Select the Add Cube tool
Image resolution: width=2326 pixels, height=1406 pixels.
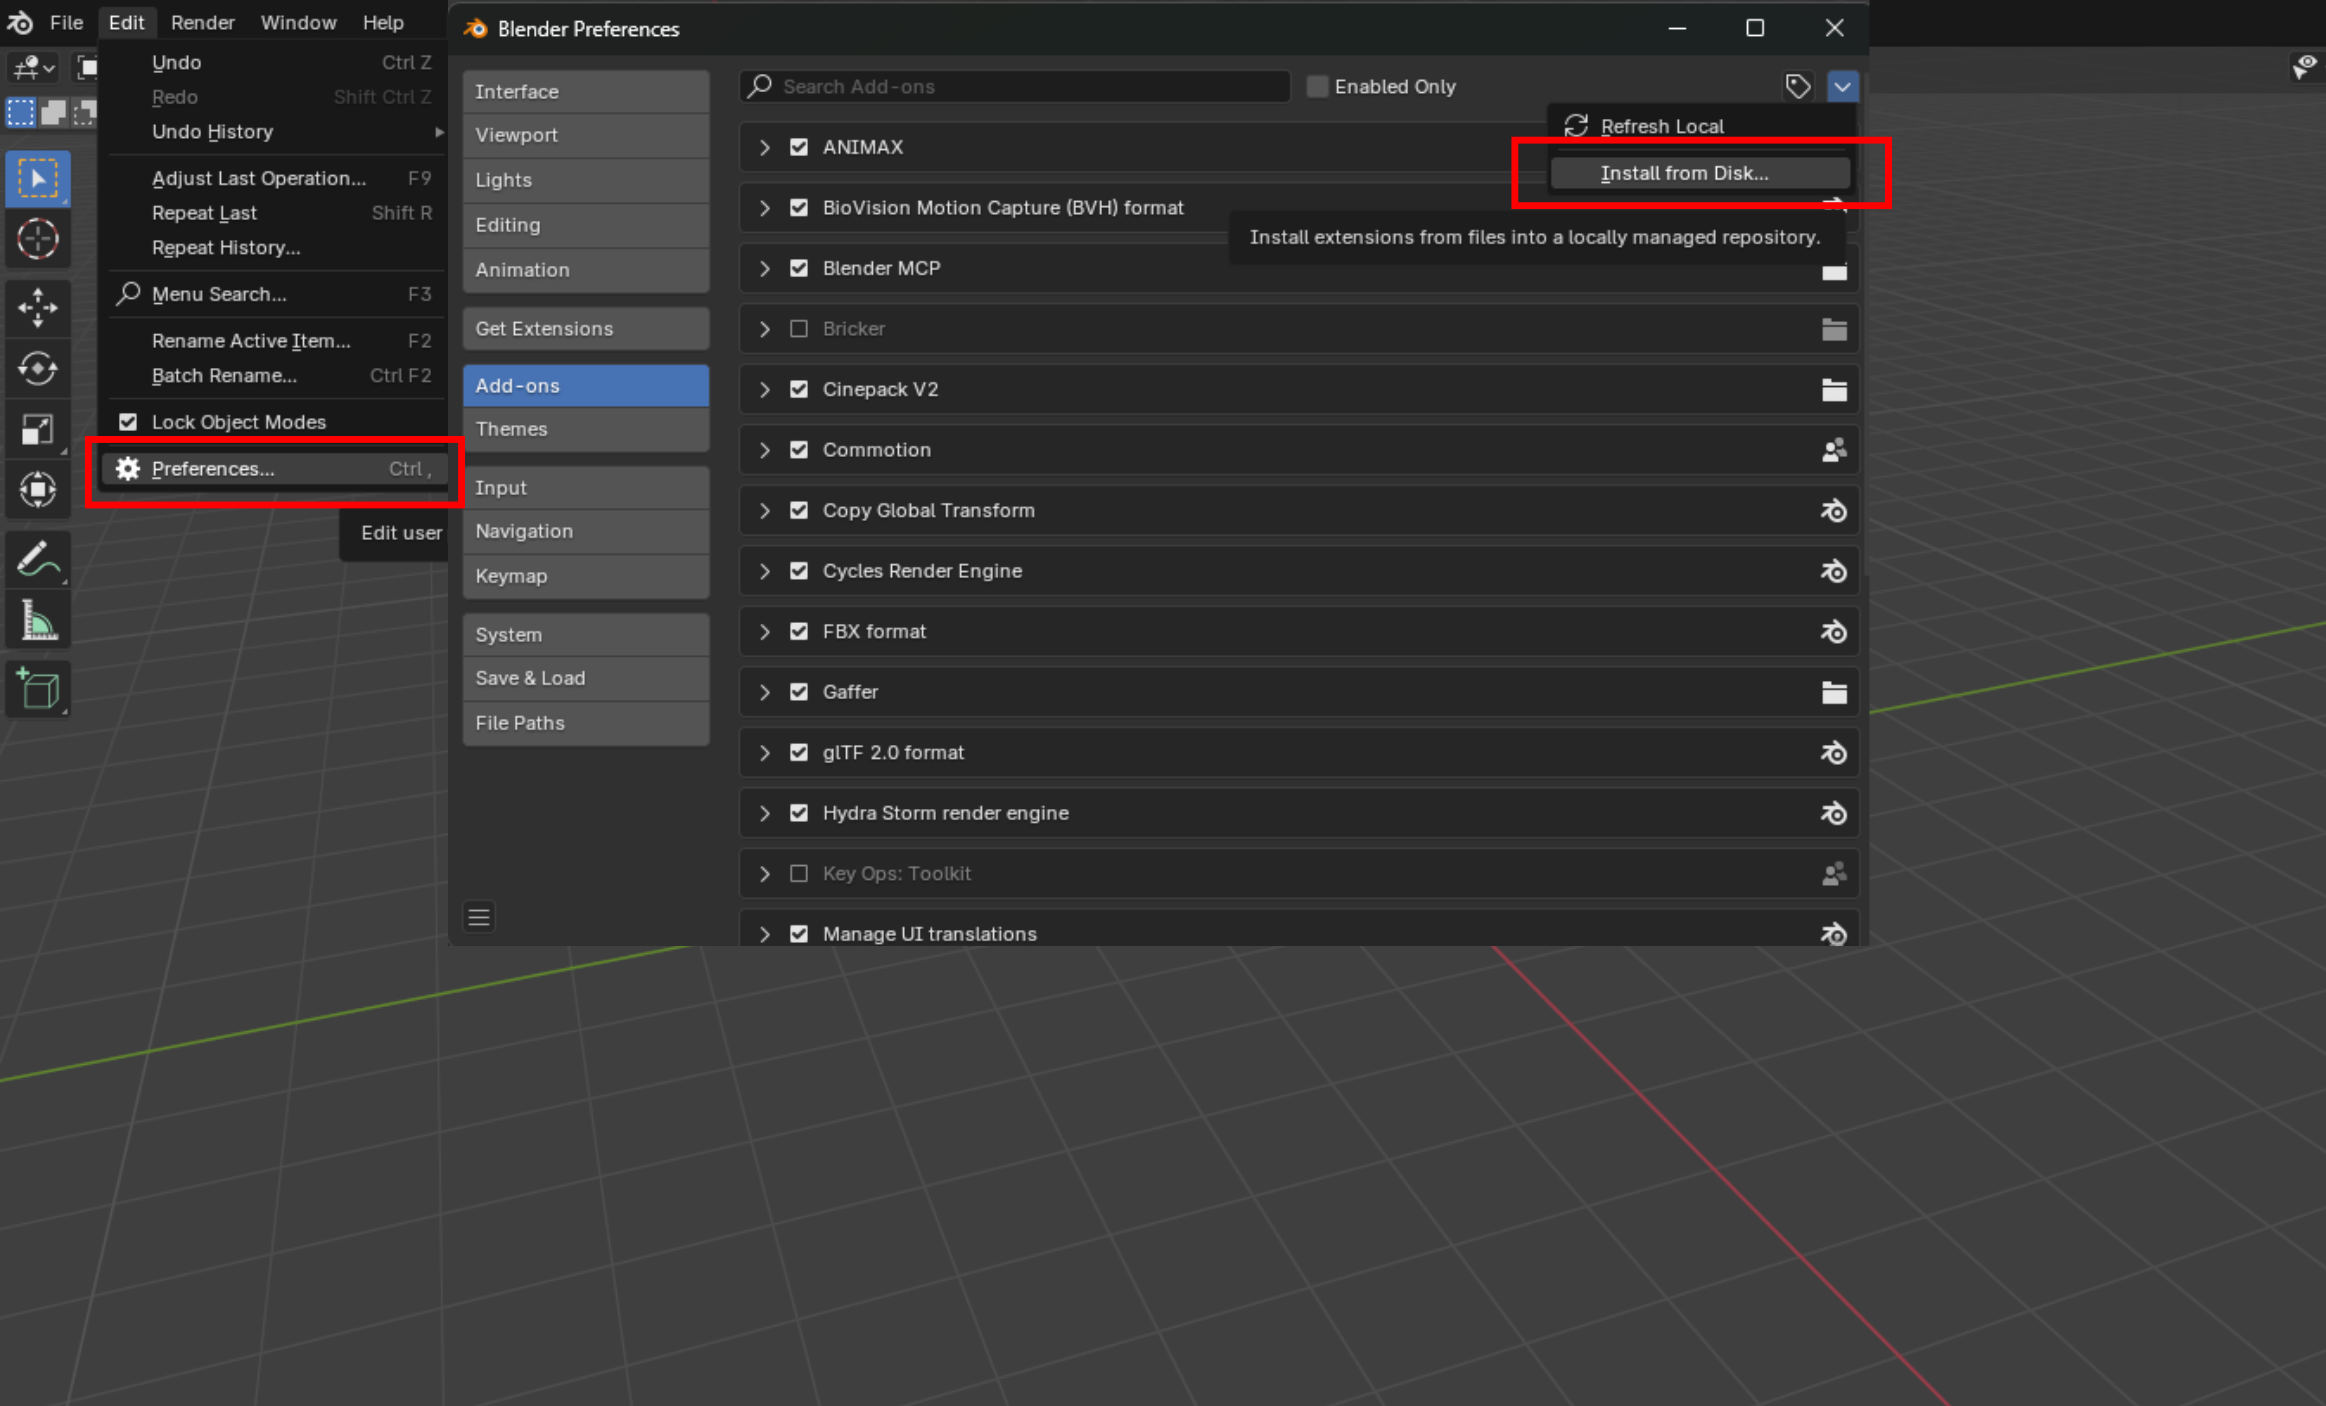coord(38,688)
